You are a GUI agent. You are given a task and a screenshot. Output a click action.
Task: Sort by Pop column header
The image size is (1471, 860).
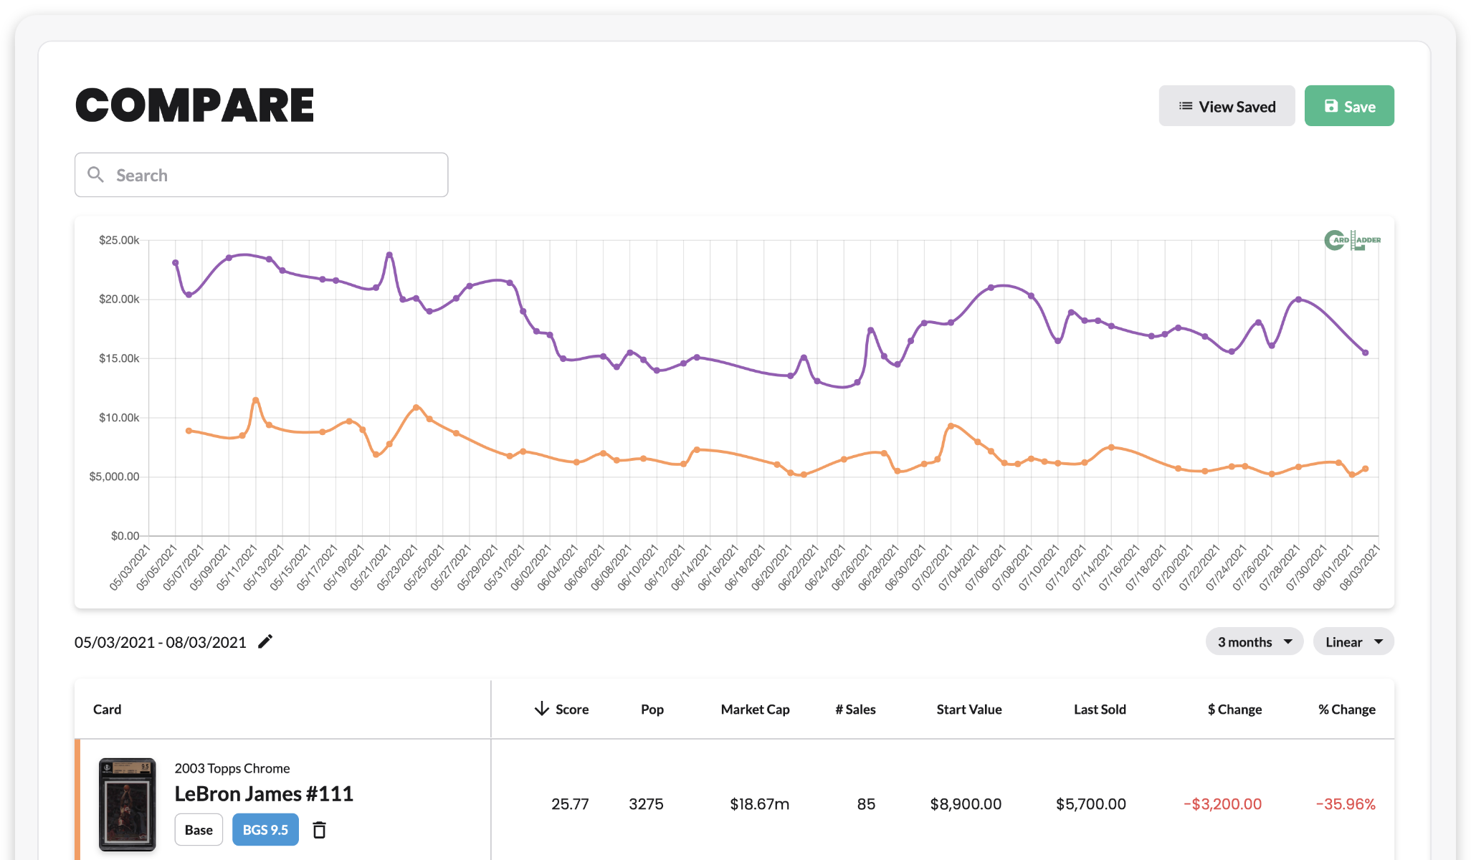[x=652, y=709]
